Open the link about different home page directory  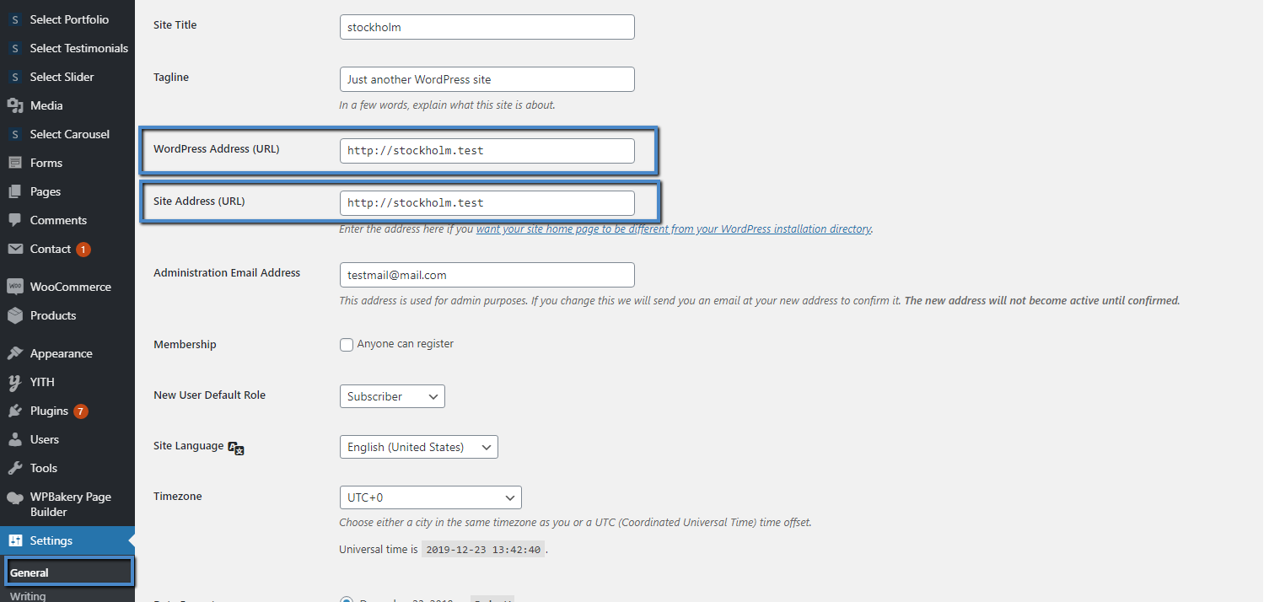(673, 228)
